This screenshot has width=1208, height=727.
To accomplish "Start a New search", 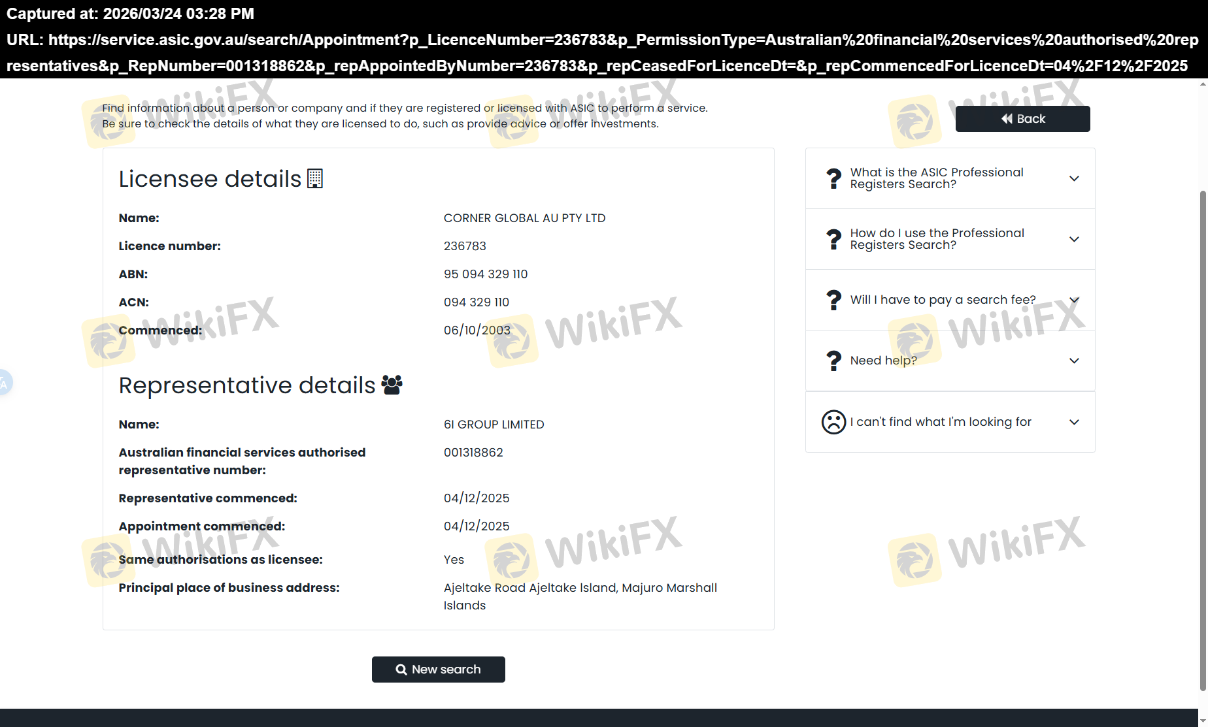I will [438, 670].
